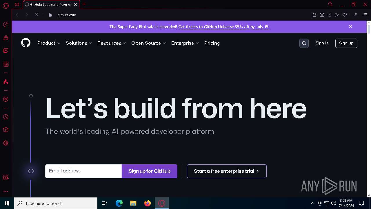The image size is (371, 209).
Task: Click the send/flow arrow icon in address bar
Action: coord(337,15)
